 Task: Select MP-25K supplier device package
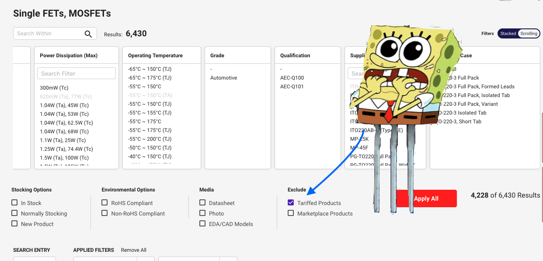click(359, 139)
